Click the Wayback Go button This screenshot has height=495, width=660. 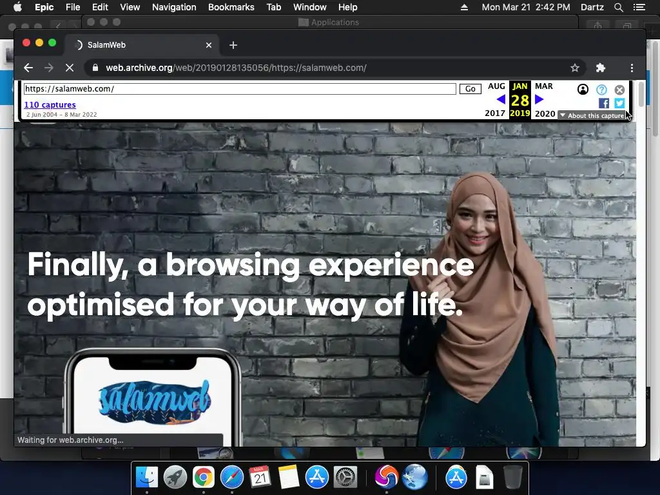pos(470,89)
